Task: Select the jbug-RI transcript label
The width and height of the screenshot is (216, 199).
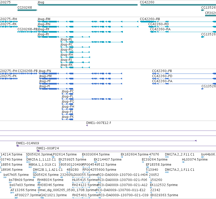Action: click(x=43, y=34)
